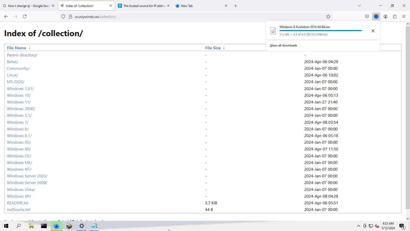Open taskbar search magnifier
410x231 pixels.
(18, 226)
